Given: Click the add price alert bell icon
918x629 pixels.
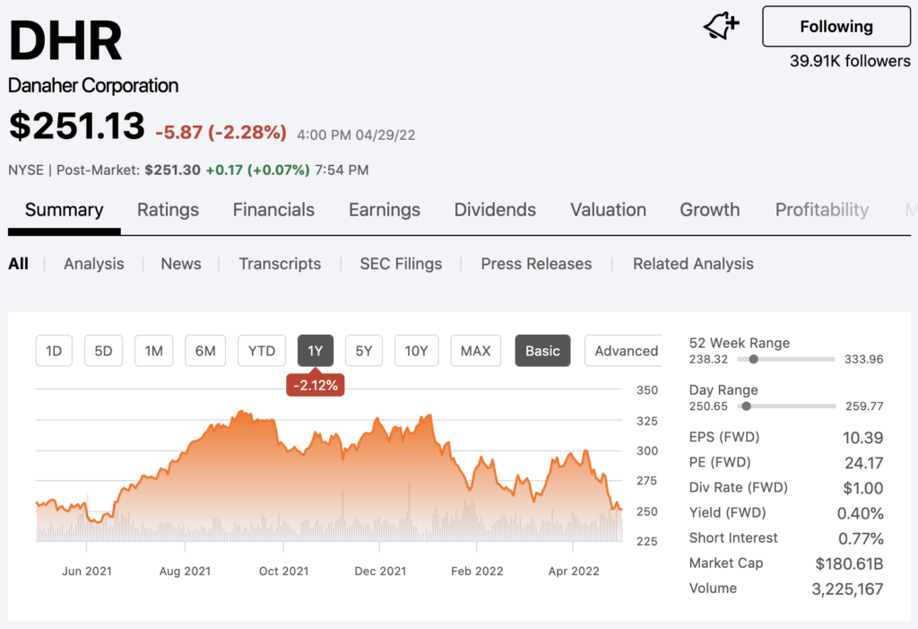Looking at the screenshot, I should pyautogui.click(x=722, y=26).
